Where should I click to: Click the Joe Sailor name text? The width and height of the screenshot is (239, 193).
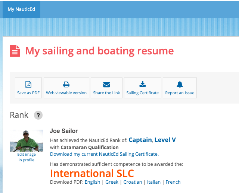(x=64, y=131)
